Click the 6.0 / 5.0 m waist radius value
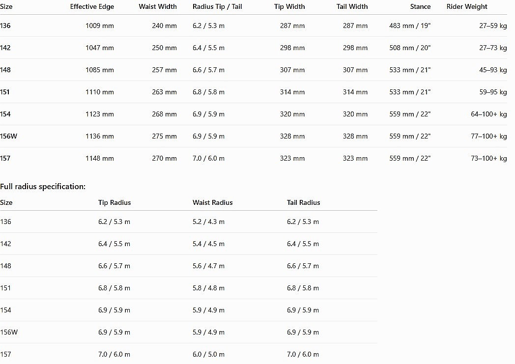Viewport: 515px width, 364px height. pyautogui.click(x=208, y=354)
